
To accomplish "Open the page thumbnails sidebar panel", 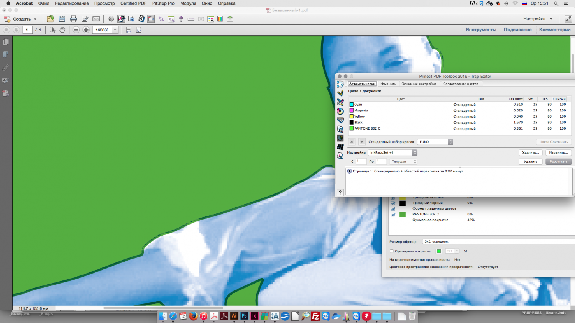I will coord(6,42).
